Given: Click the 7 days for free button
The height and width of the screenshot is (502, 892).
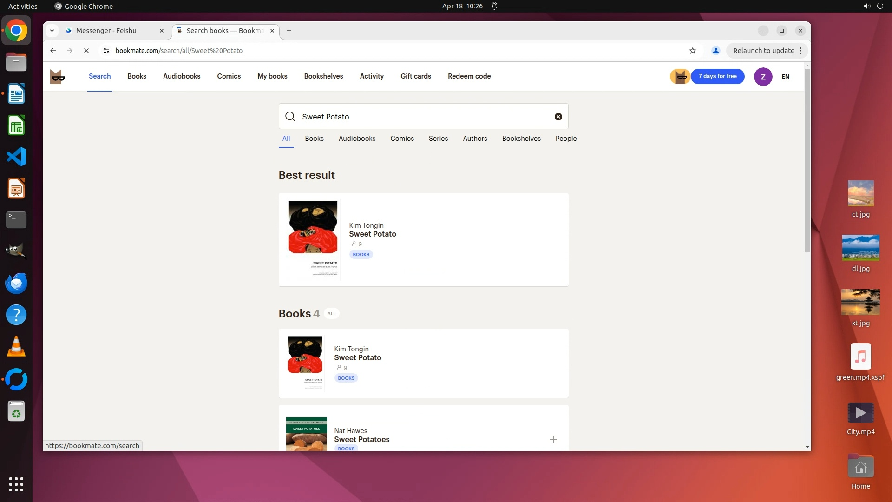Looking at the screenshot, I should 717,76.
